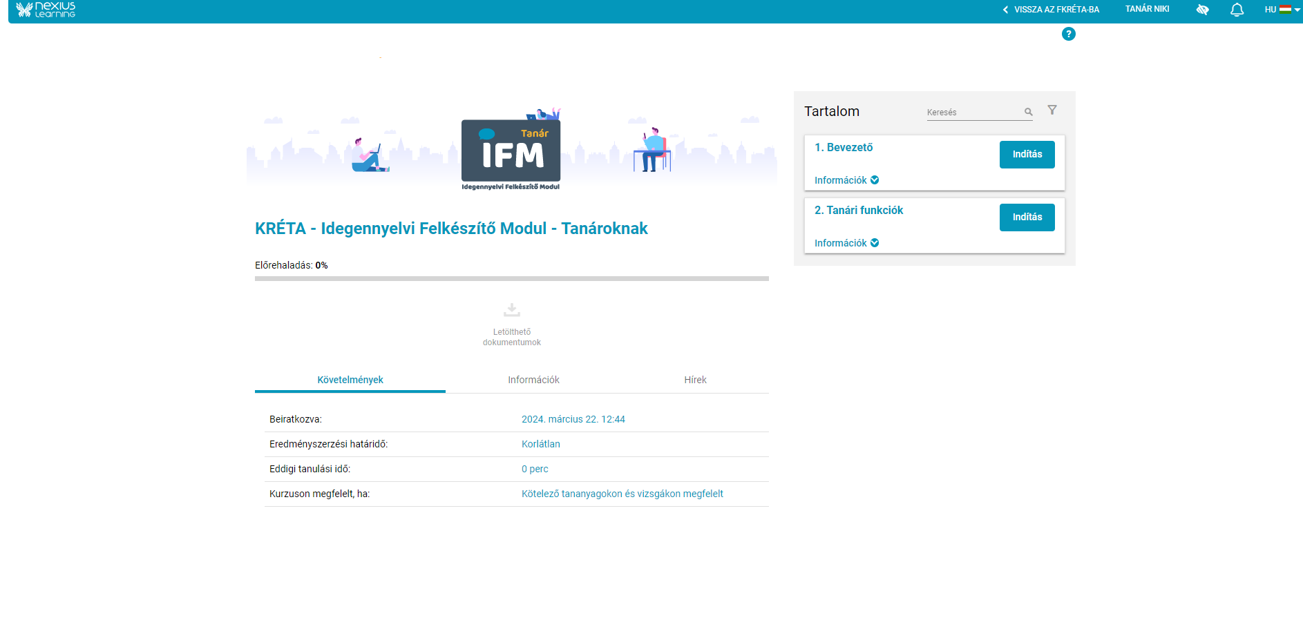Select the 0 perc study time value
1303x629 pixels.
coord(535,469)
